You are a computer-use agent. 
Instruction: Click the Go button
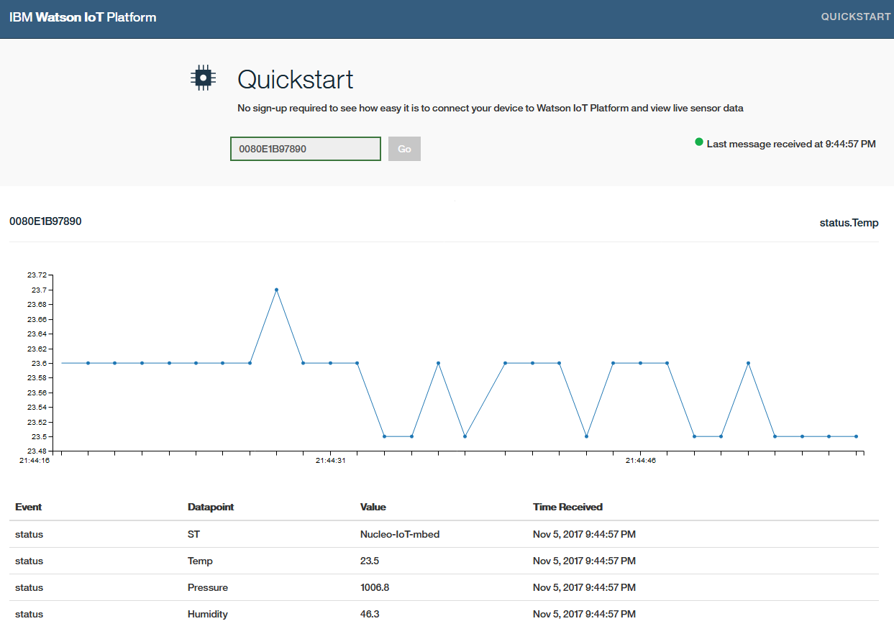tap(404, 149)
